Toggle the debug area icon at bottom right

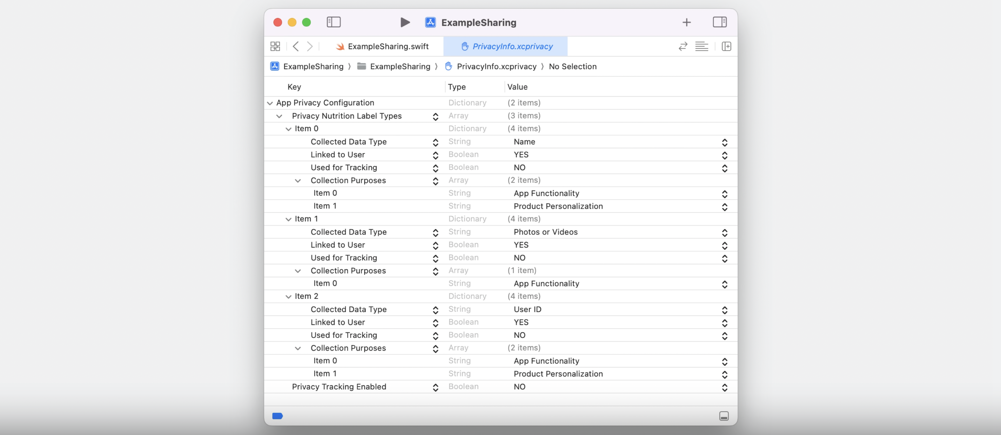pos(724,416)
